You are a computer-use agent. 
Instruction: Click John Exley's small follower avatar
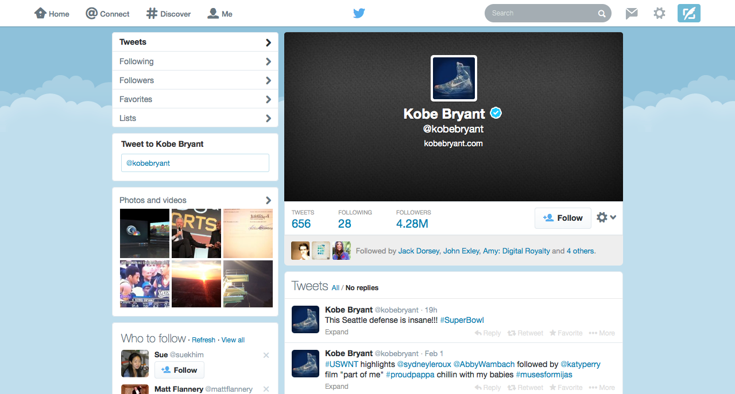tap(321, 251)
